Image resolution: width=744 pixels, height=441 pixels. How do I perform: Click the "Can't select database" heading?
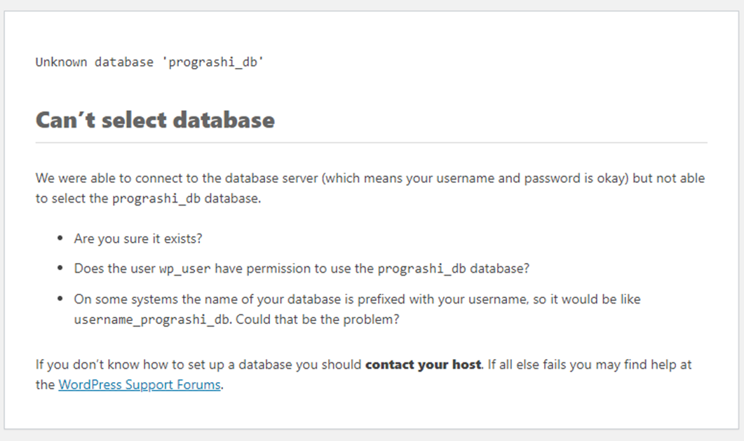click(155, 120)
